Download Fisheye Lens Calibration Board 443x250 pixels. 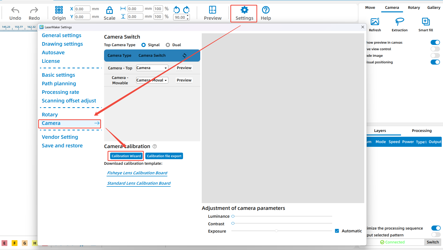[137, 173]
